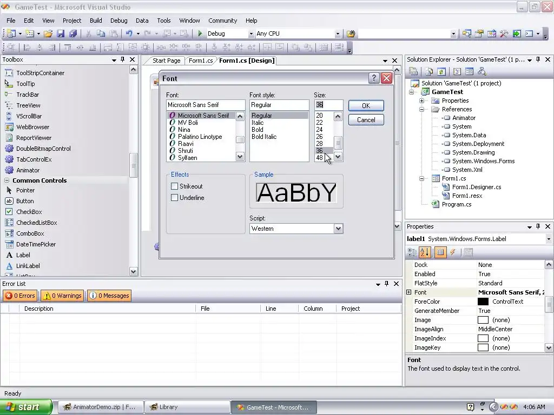Screen dimensions: 554x415
Task: Switch to AnimatorDemo.zip taskbar window
Action: click(x=101, y=407)
